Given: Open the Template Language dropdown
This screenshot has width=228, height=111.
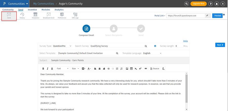Looking at the screenshot, I should pos(152,53).
